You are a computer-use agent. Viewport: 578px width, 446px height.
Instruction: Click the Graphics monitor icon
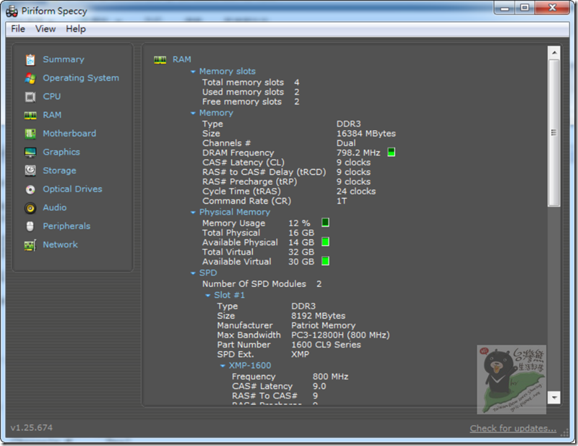coord(30,153)
